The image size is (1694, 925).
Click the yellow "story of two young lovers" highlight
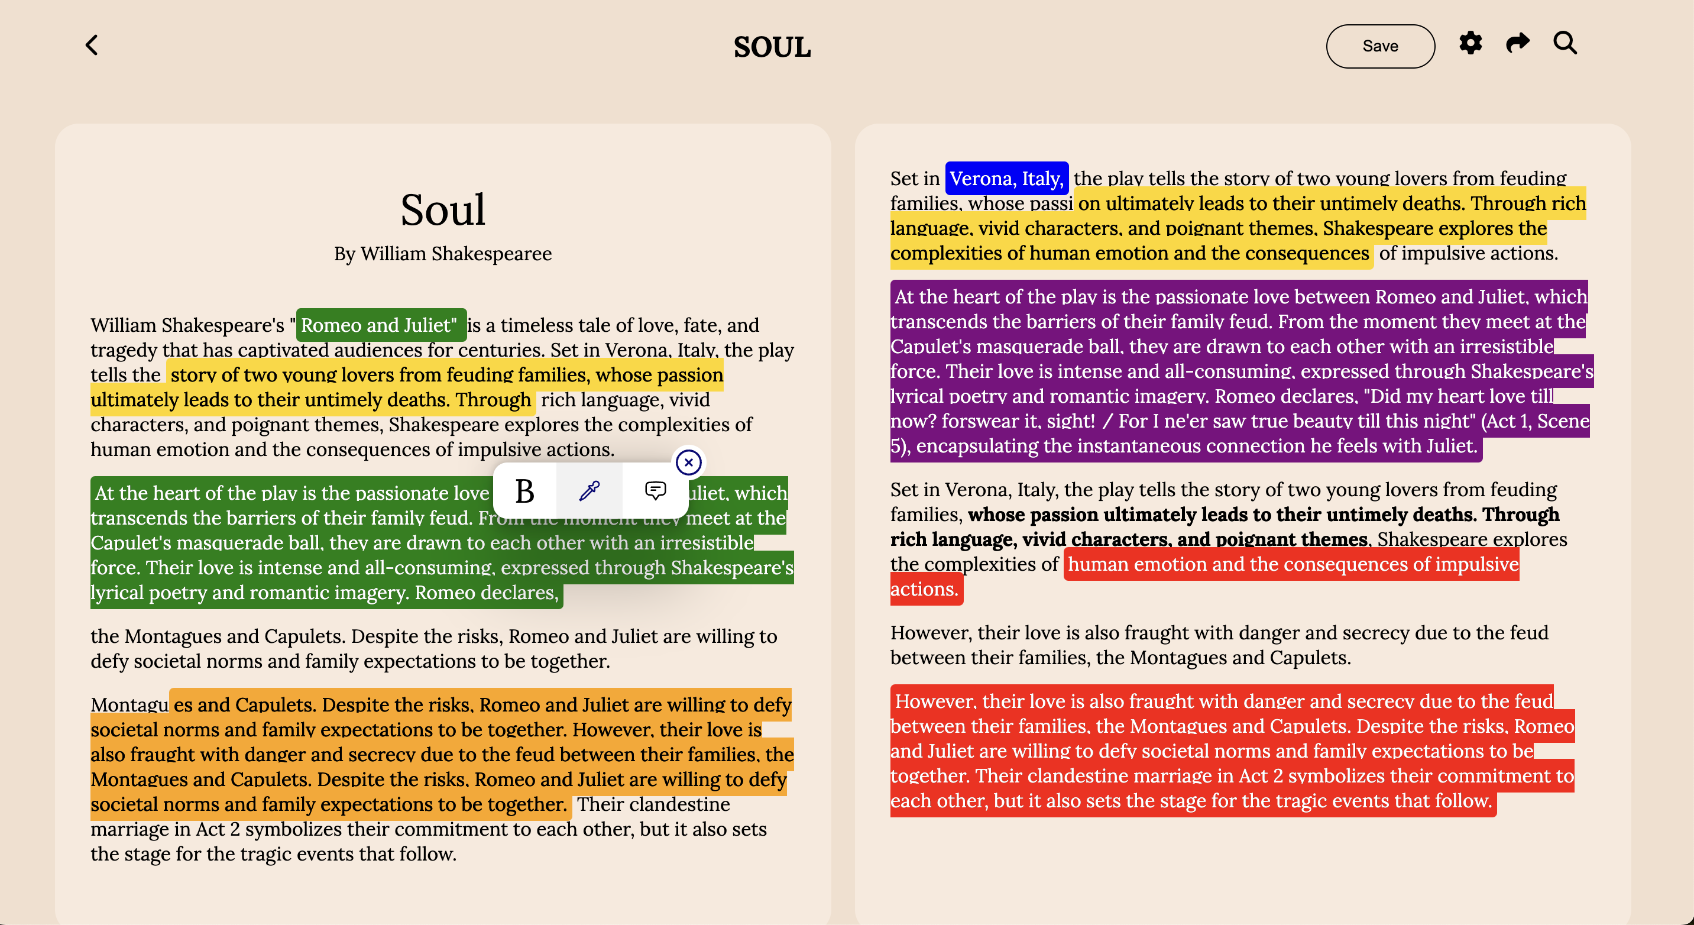click(446, 375)
